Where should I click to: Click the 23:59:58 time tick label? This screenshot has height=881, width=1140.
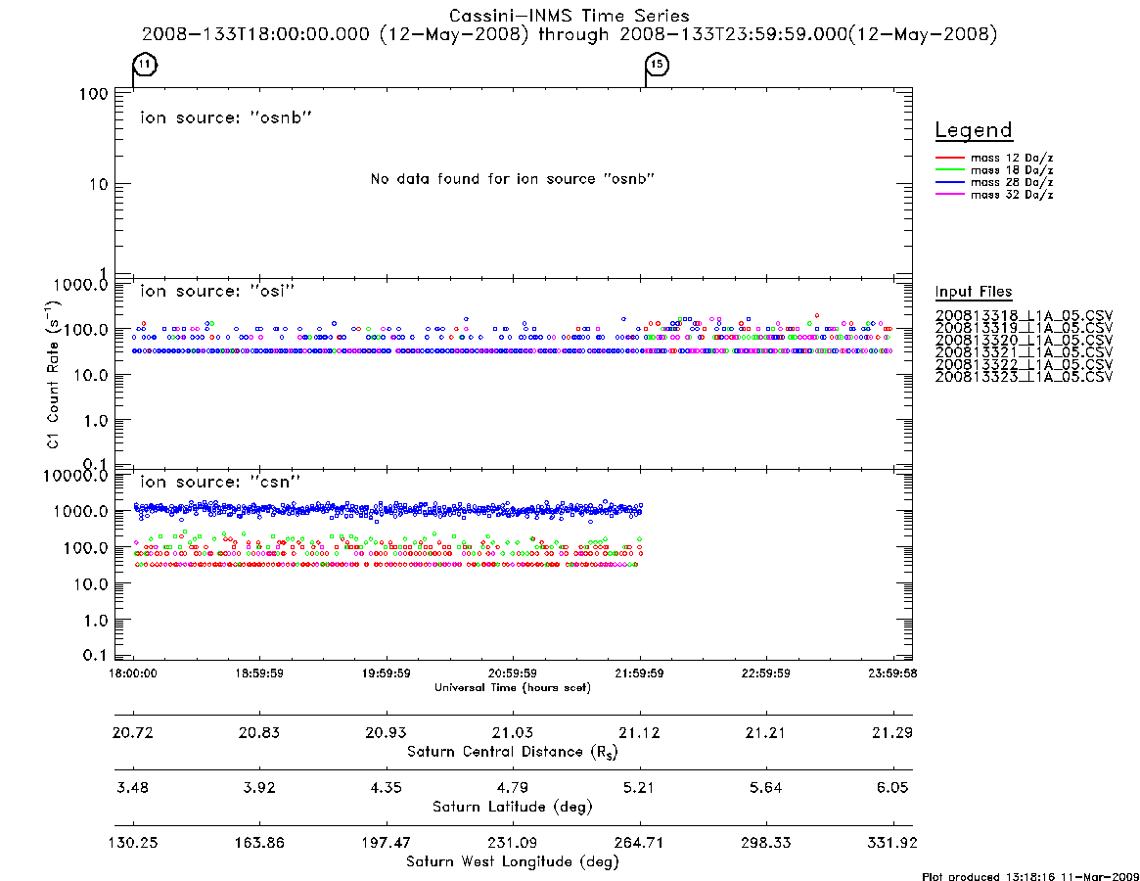point(892,673)
